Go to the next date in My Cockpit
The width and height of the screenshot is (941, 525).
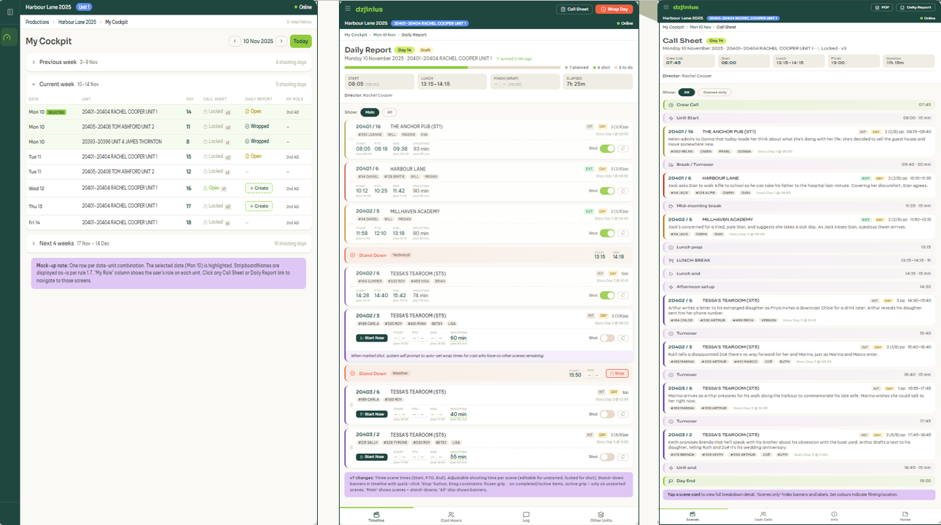tap(281, 42)
